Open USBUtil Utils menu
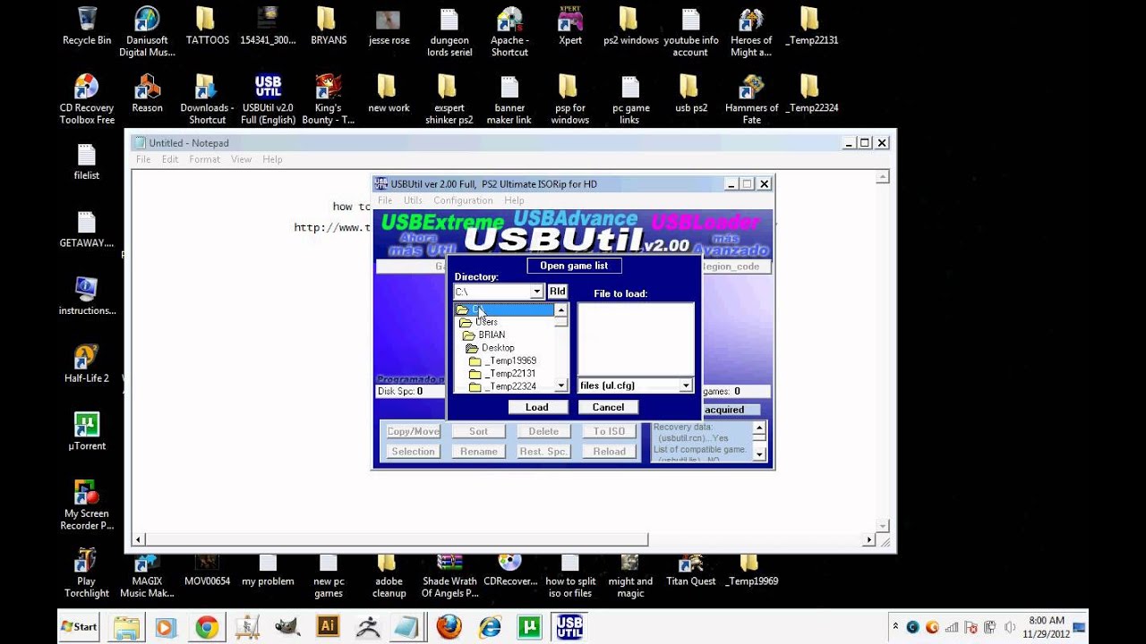This screenshot has width=1146, height=644. (x=413, y=200)
